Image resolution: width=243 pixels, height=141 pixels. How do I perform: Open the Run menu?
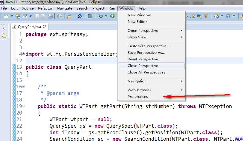(x=112, y=8)
